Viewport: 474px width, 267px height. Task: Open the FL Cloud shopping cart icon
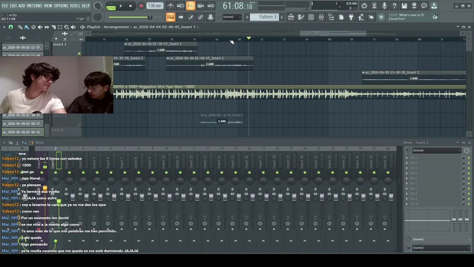coord(381,17)
